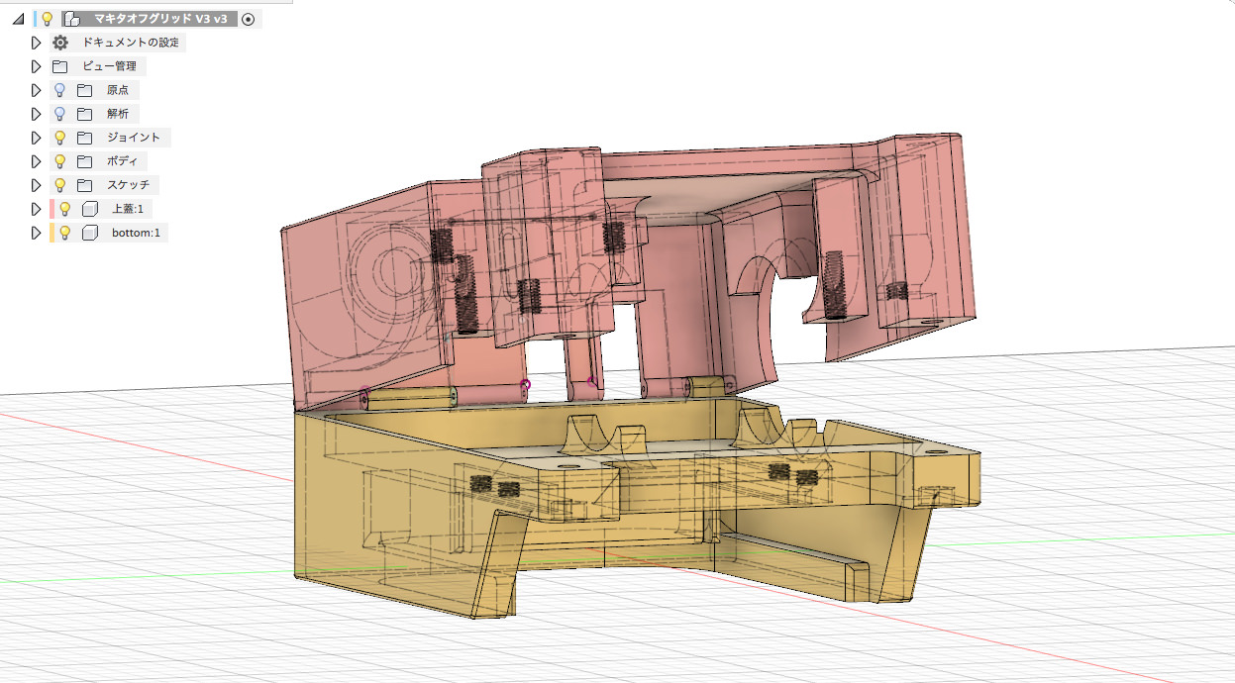Image resolution: width=1235 pixels, height=683 pixels.
Task: Expand the ボディ folder arrow
Action: [37, 161]
